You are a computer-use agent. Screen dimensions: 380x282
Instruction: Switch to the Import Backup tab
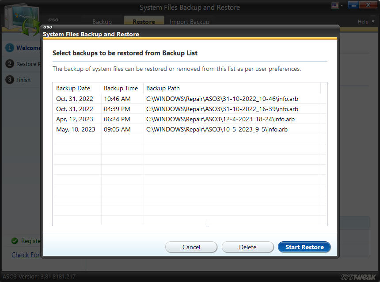pyautogui.click(x=190, y=21)
